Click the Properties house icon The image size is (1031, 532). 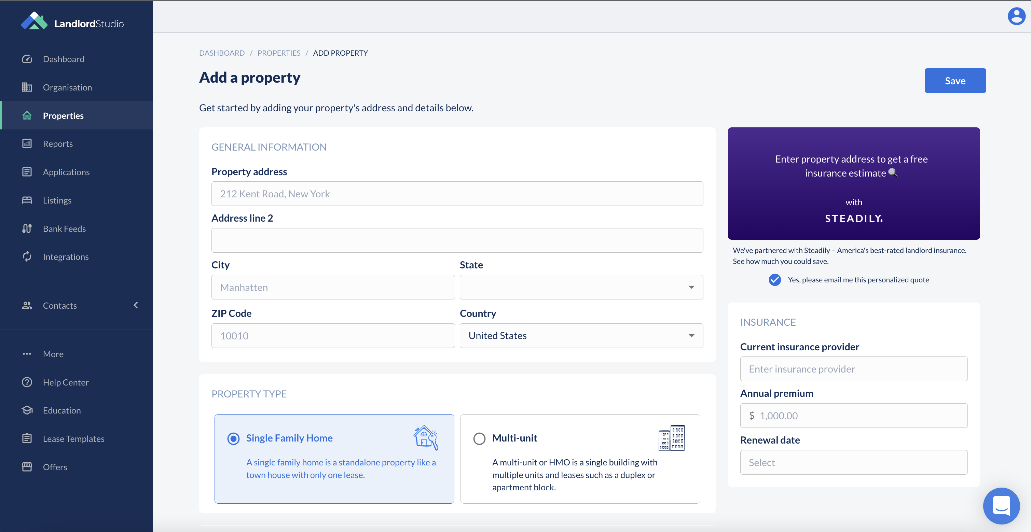pyautogui.click(x=27, y=116)
